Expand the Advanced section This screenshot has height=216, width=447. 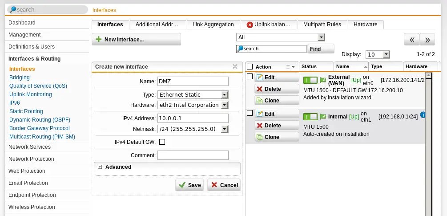(x=100, y=167)
